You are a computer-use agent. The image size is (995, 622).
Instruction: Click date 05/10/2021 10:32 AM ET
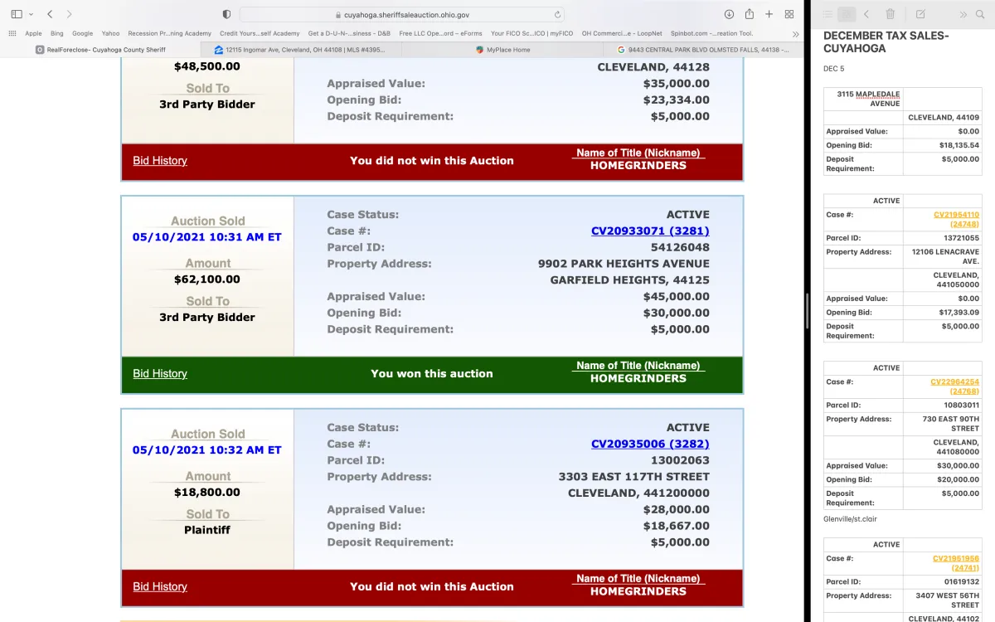pyautogui.click(x=207, y=450)
